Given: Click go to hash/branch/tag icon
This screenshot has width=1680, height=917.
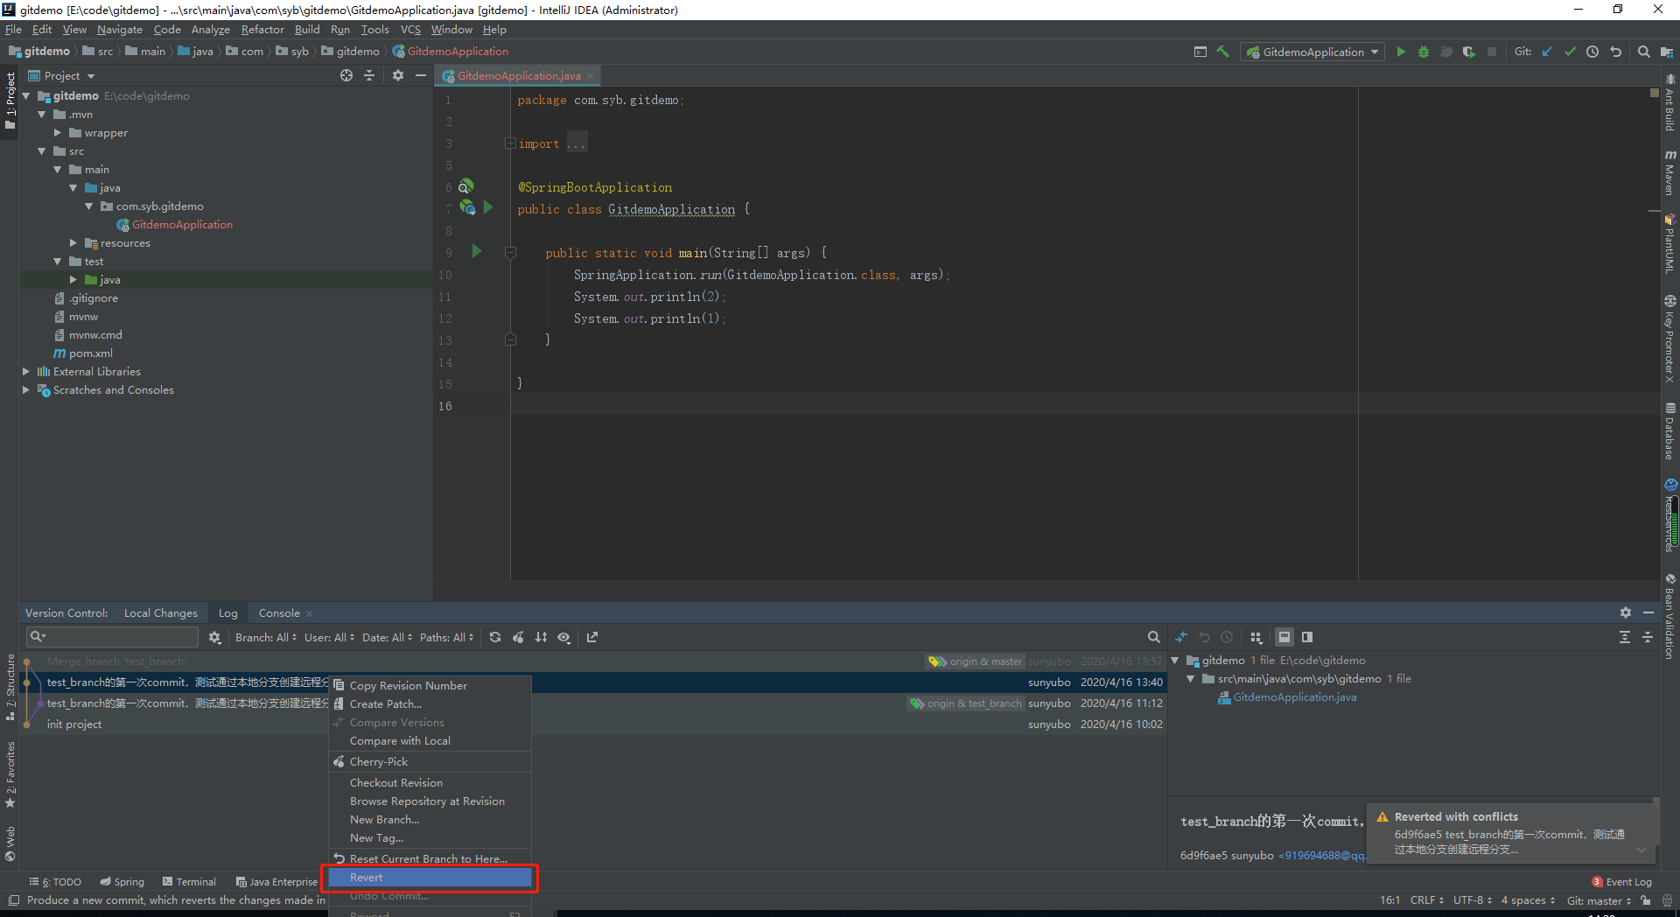Looking at the screenshot, I should click(x=592, y=637).
